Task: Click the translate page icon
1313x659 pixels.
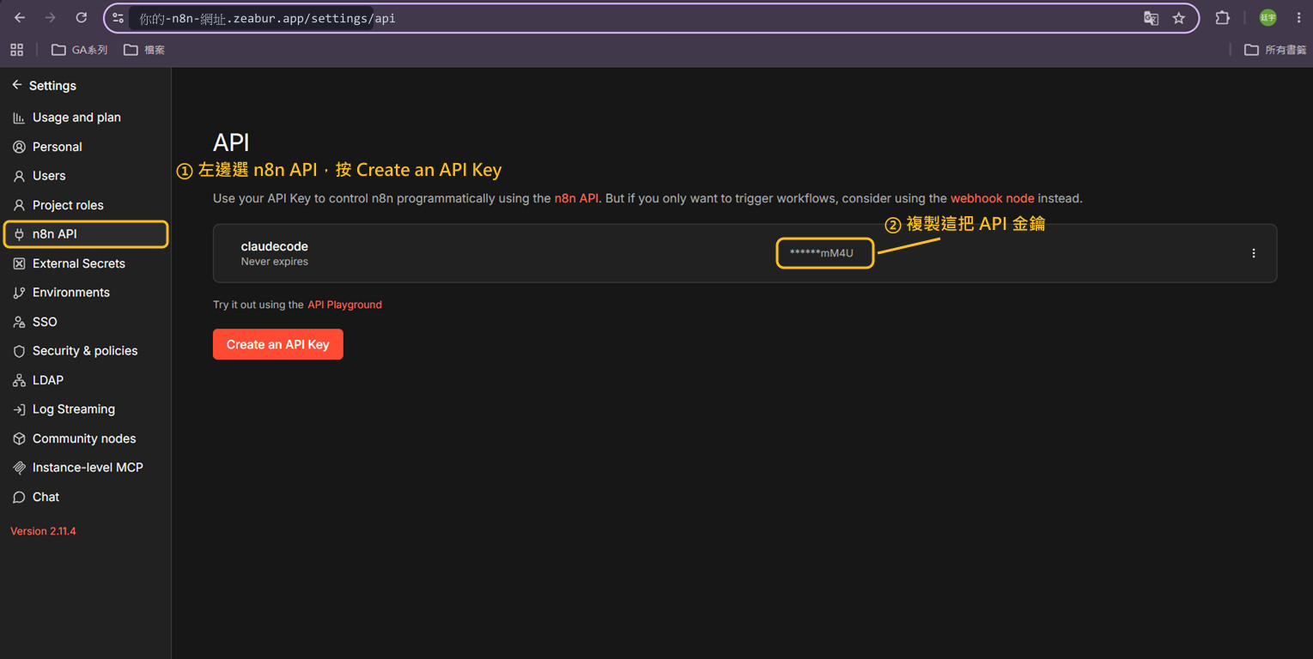Action: 1151,18
